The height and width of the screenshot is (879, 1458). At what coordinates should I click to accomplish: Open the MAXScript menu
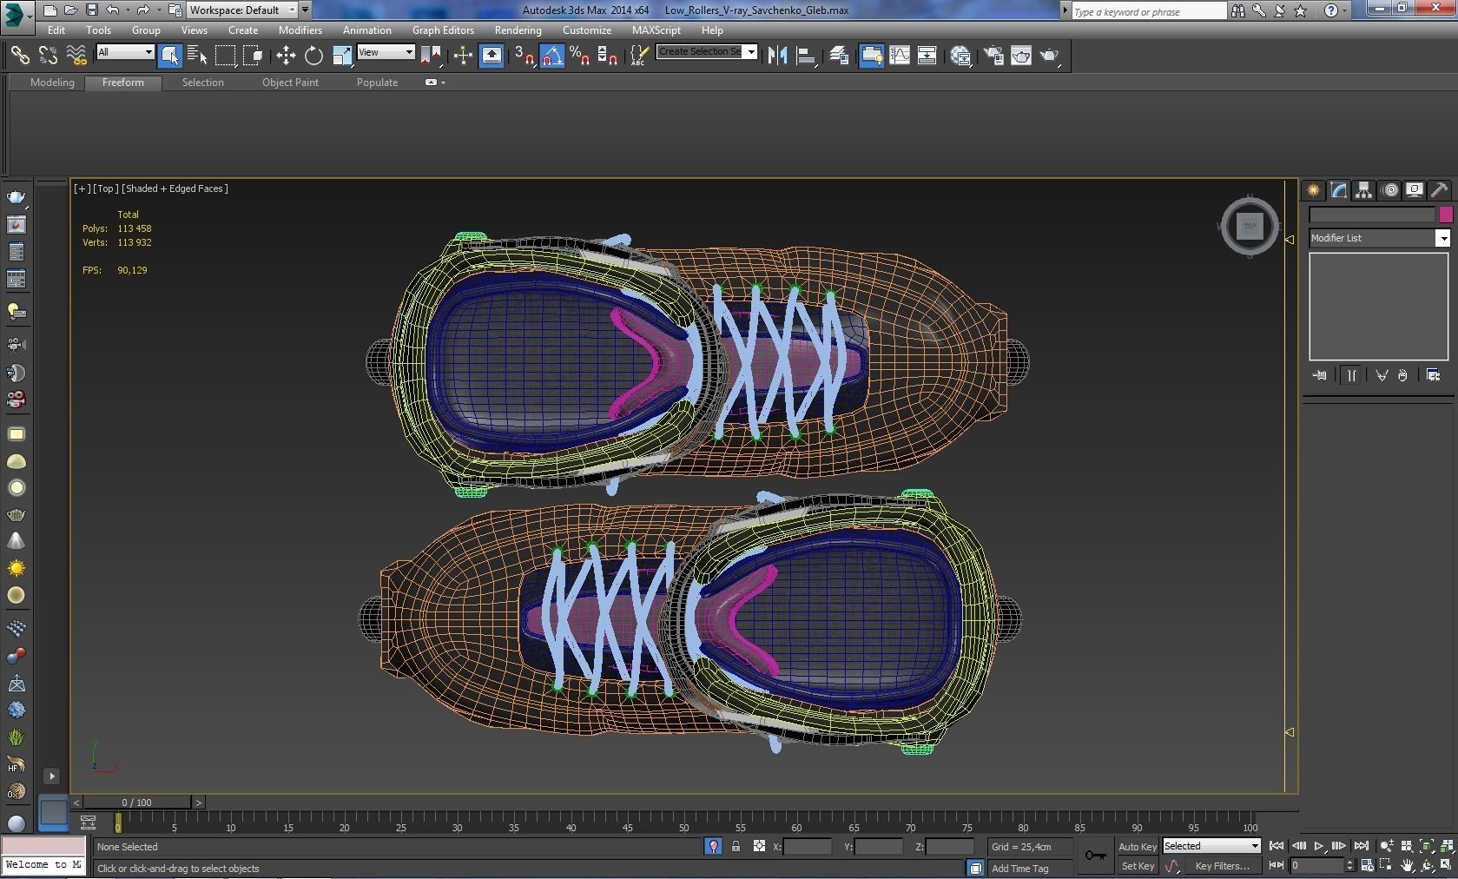[656, 30]
